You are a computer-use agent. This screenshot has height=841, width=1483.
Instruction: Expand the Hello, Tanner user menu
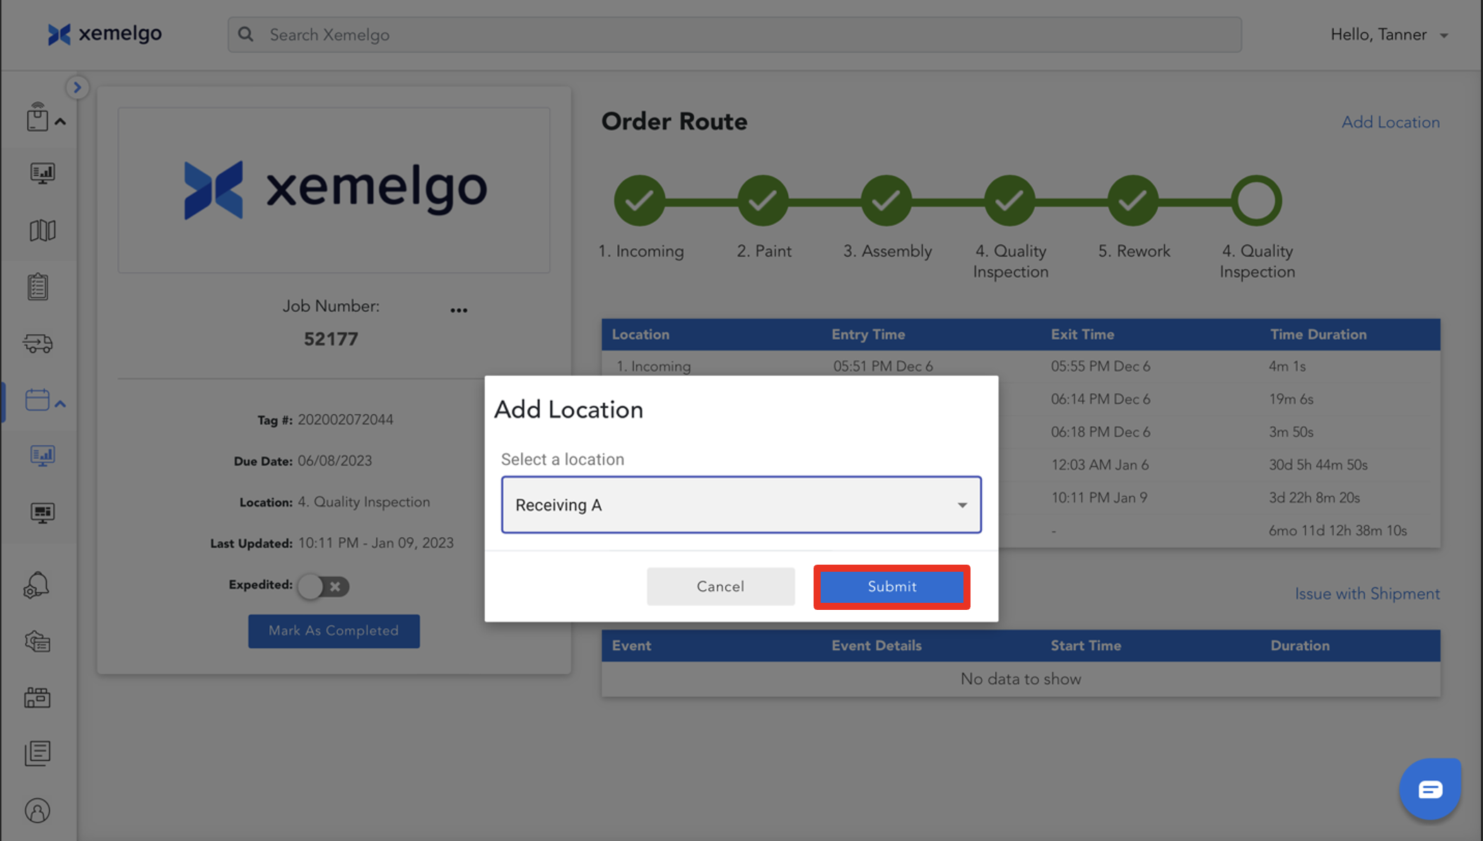pyautogui.click(x=1388, y=35)
